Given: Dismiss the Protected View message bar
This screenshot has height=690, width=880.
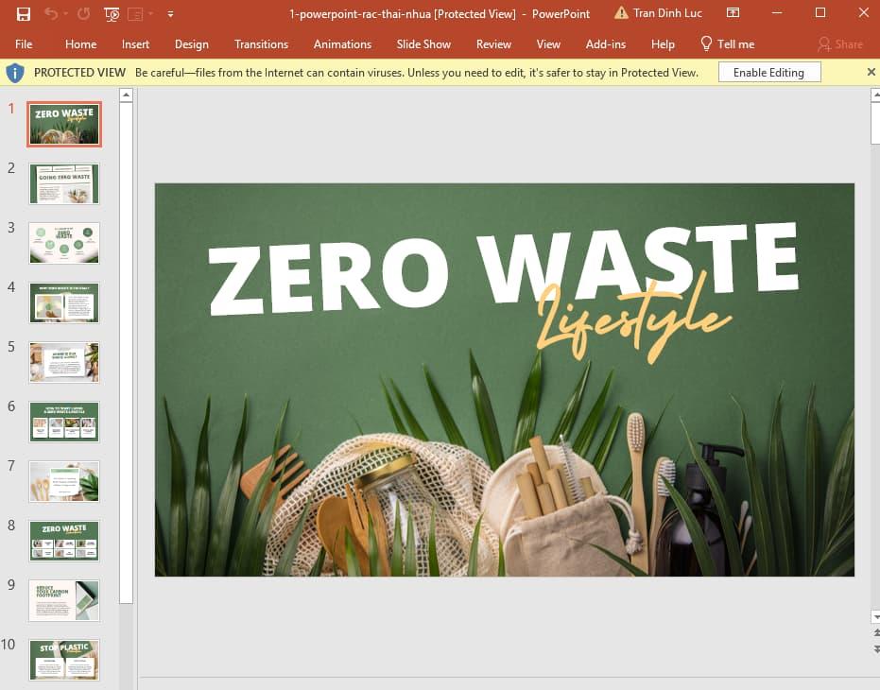Looking at the screenshot, I should 871,73.
